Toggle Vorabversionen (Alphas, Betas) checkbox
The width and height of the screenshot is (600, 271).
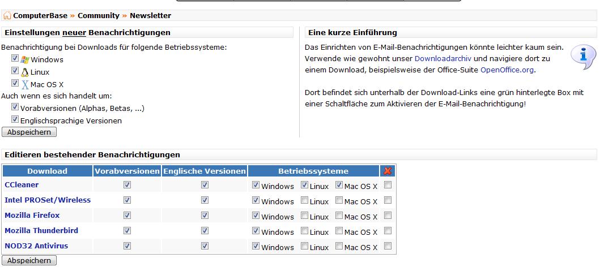[x=15, y=106]
